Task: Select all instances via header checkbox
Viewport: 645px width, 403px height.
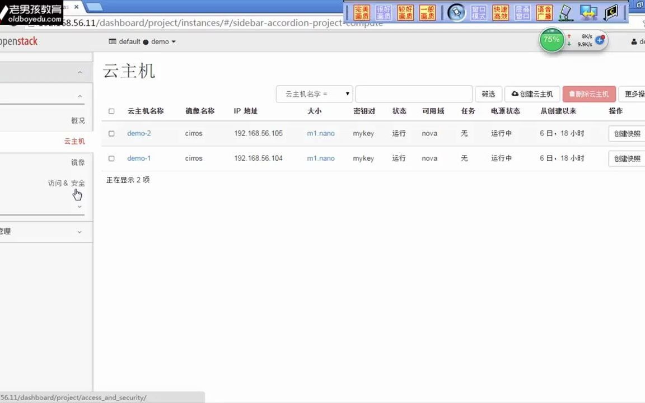Action: (111, 111)
